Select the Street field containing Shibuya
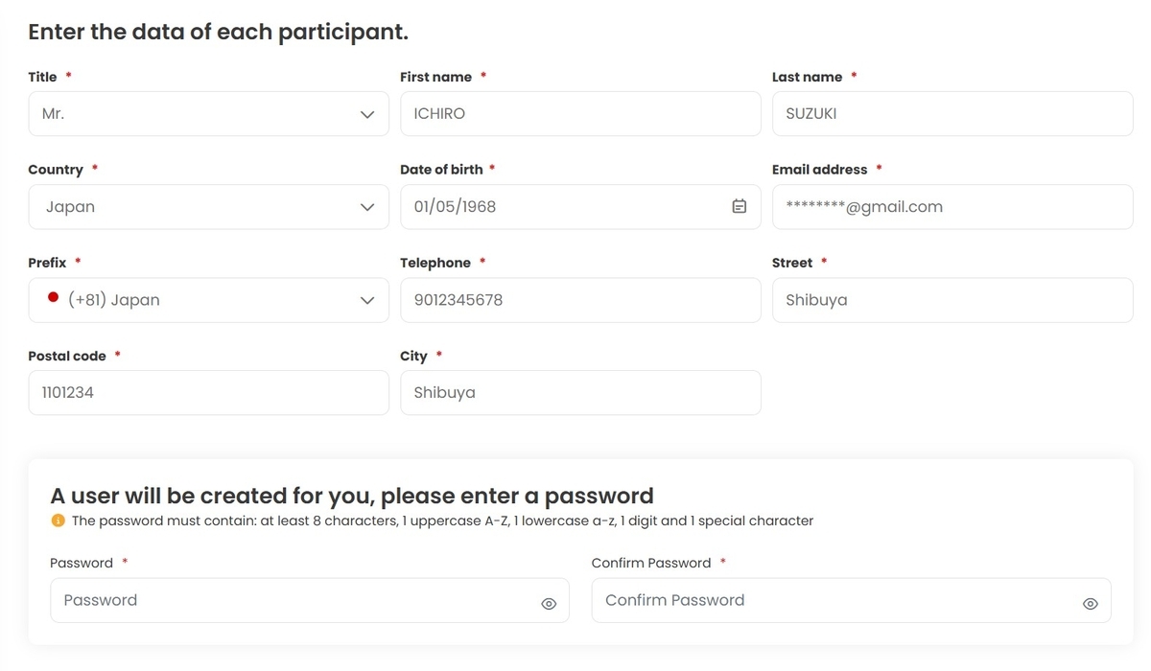 click(952, 300)
